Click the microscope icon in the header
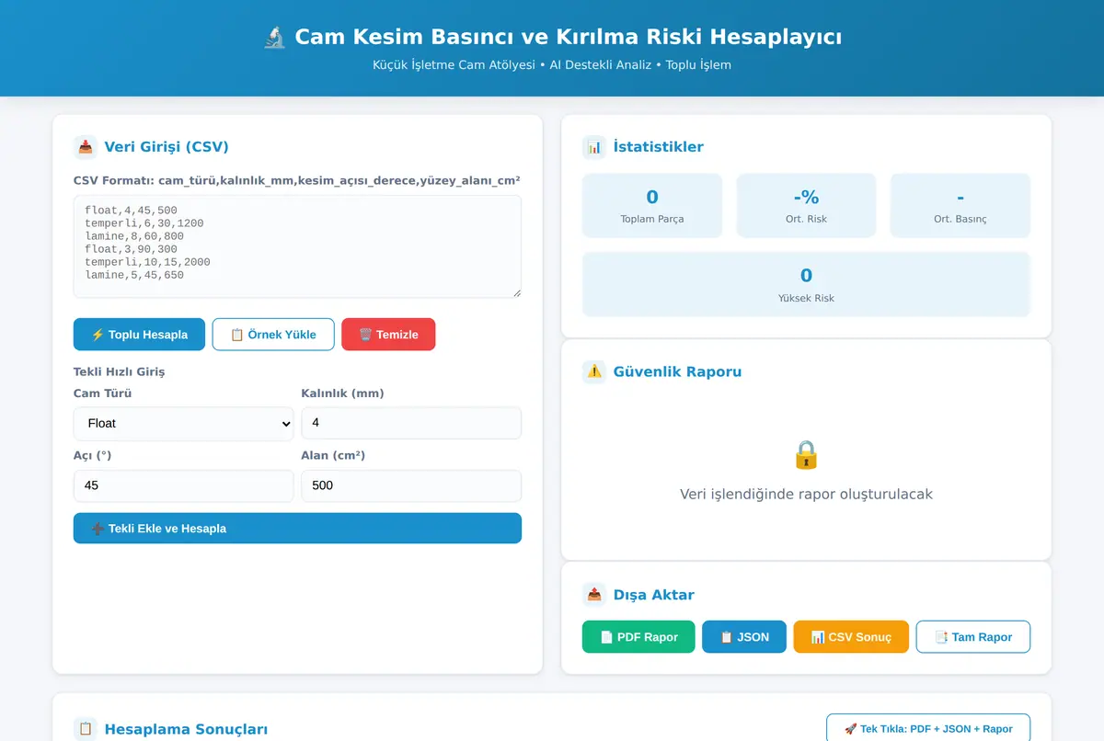This screenshot has height=741, width=1104. coord(274,37)
